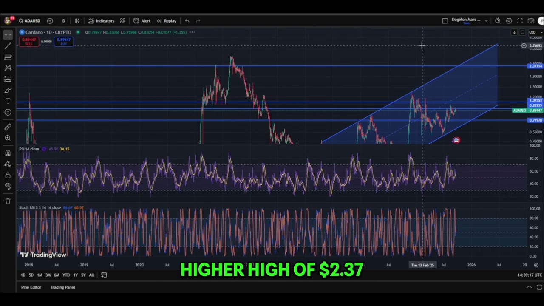Open the emoji icons tool
Viewport: 544px width, 306px height.
pos(8,112)
